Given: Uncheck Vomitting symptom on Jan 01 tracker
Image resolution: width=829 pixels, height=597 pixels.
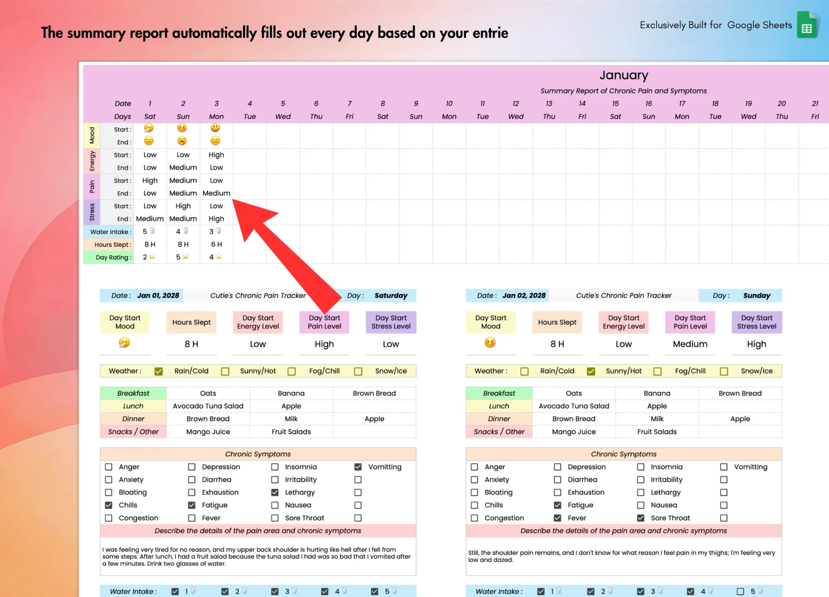Looking at the screenshot, I should tap(358, 467).
